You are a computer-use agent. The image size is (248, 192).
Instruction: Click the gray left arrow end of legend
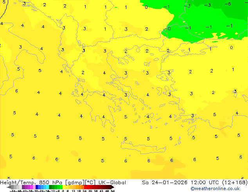[x=9, y=187]
